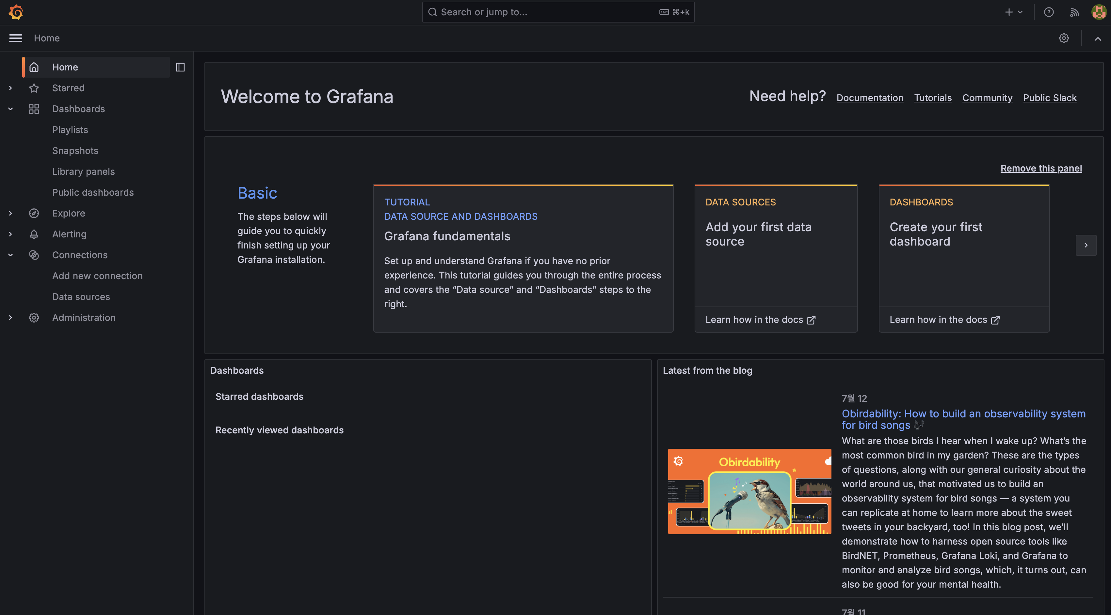Open dashboard settings gear icon
Image resolution: width=1111 pixels, height=615 pixels.
click(1064, 38)
